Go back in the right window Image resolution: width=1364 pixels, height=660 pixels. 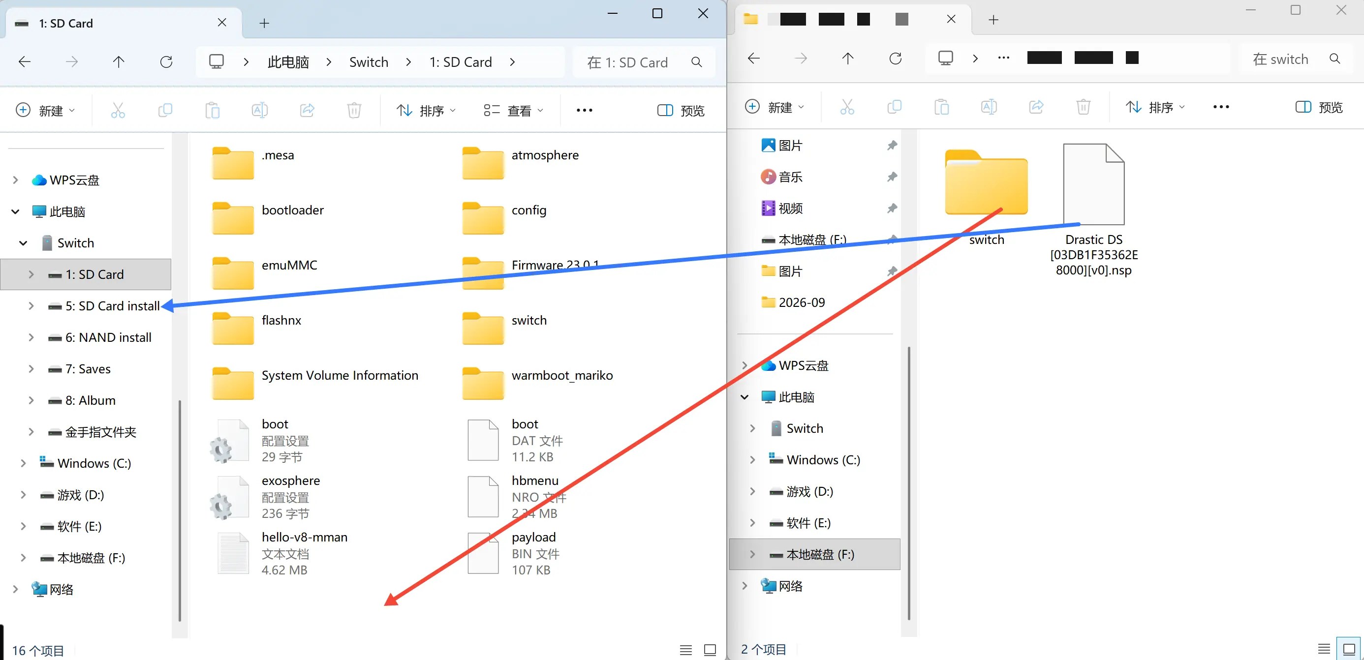754,58
